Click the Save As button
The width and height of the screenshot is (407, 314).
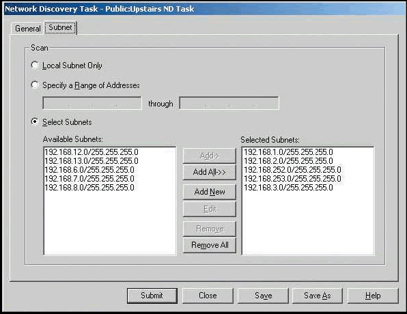tap(317, 296)
